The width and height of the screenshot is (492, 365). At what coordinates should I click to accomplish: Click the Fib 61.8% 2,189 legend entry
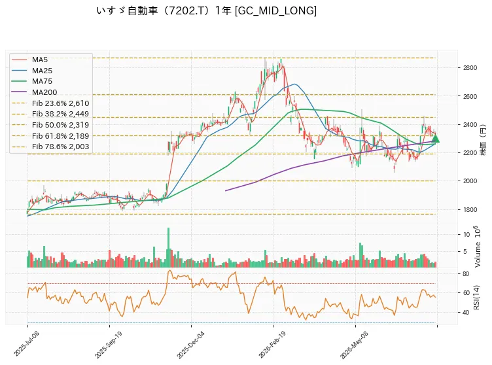(x=50, y=136)
